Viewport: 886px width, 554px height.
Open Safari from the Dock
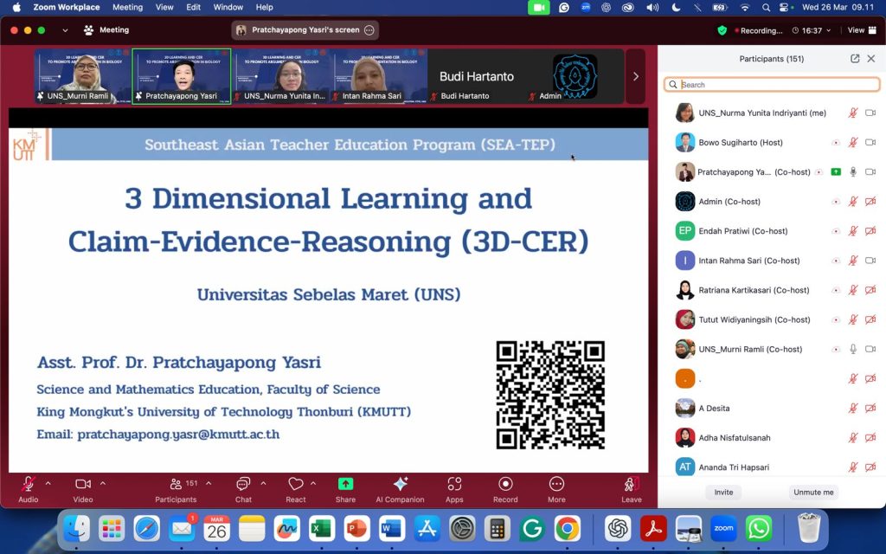146,529
